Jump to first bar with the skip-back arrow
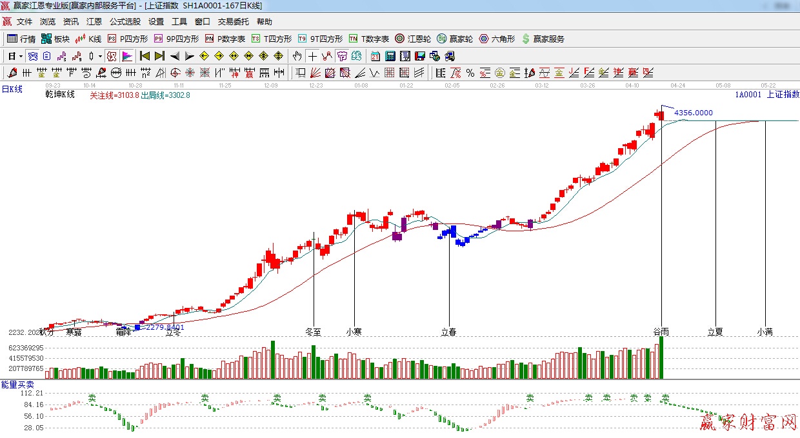The width and height of the screenshot is (800, 438). (x=145, y=56)
